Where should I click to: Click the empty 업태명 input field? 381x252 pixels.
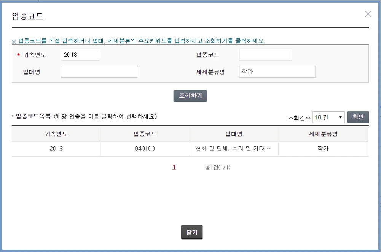(x=99, y=71)
